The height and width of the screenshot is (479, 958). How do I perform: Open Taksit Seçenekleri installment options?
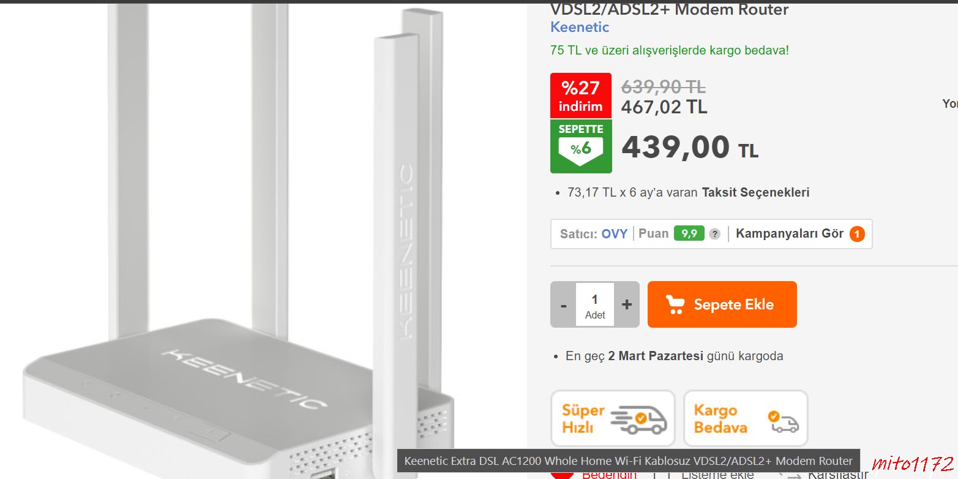[x=755, y=192]
